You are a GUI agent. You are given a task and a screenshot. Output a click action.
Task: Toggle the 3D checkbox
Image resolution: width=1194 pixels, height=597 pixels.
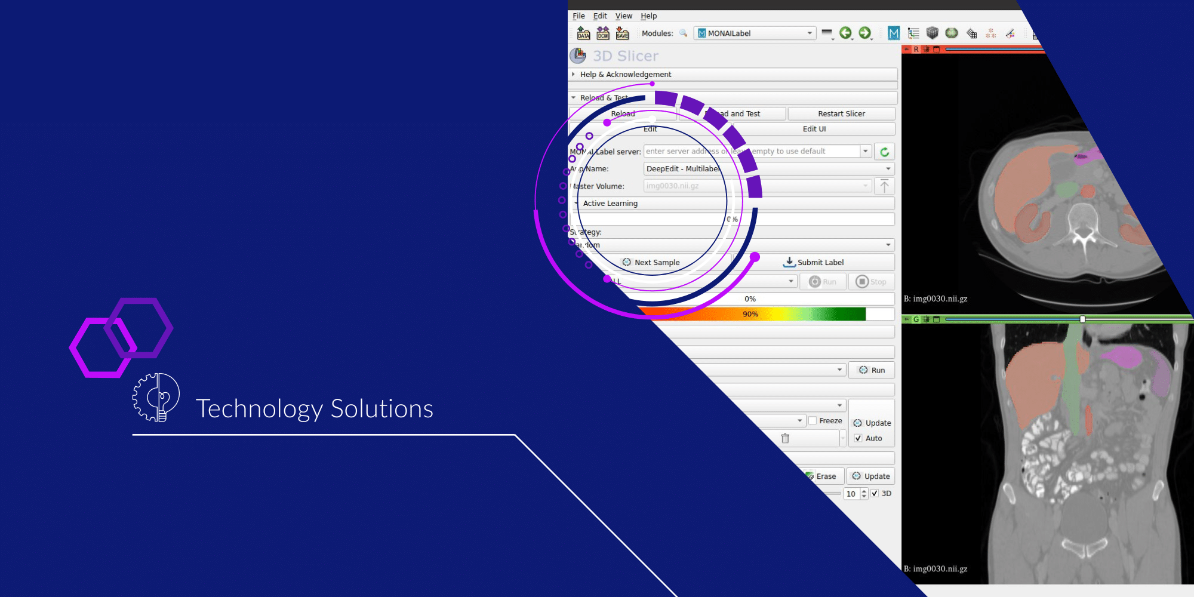[x=875, y=494]
